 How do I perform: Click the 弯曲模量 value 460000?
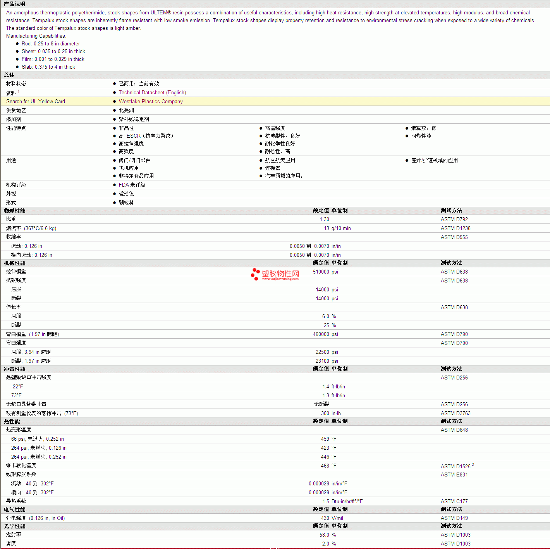tap(321, 334)
